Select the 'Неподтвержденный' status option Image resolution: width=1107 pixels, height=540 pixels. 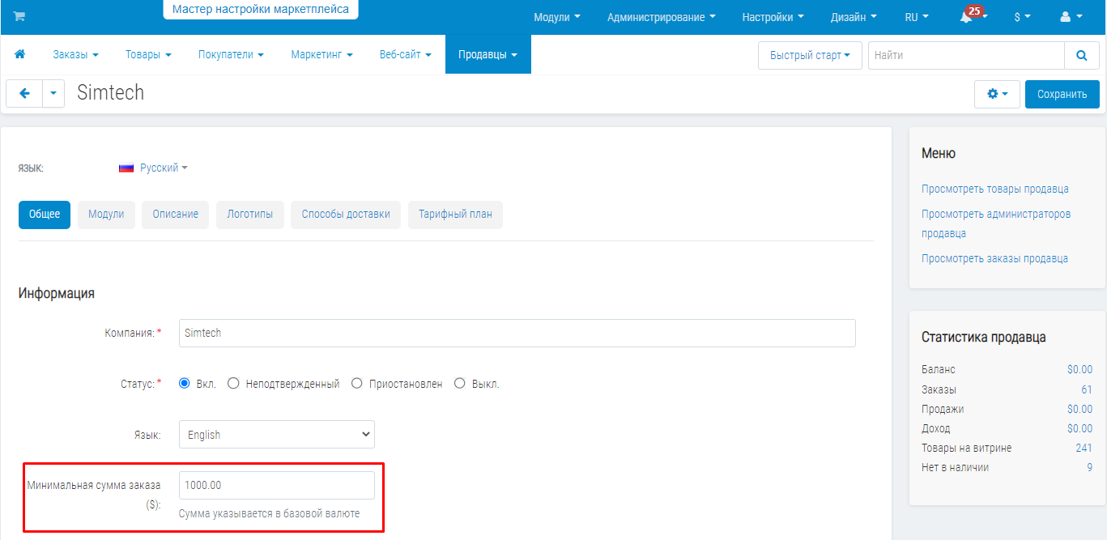click(x=233, y=383)
